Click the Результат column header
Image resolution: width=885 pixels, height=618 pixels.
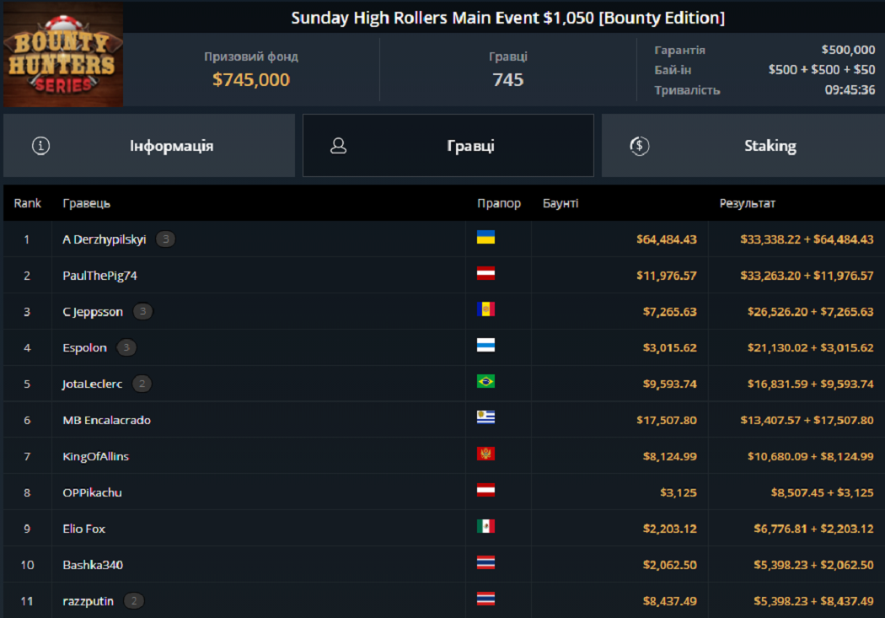(x=747, y=203)
